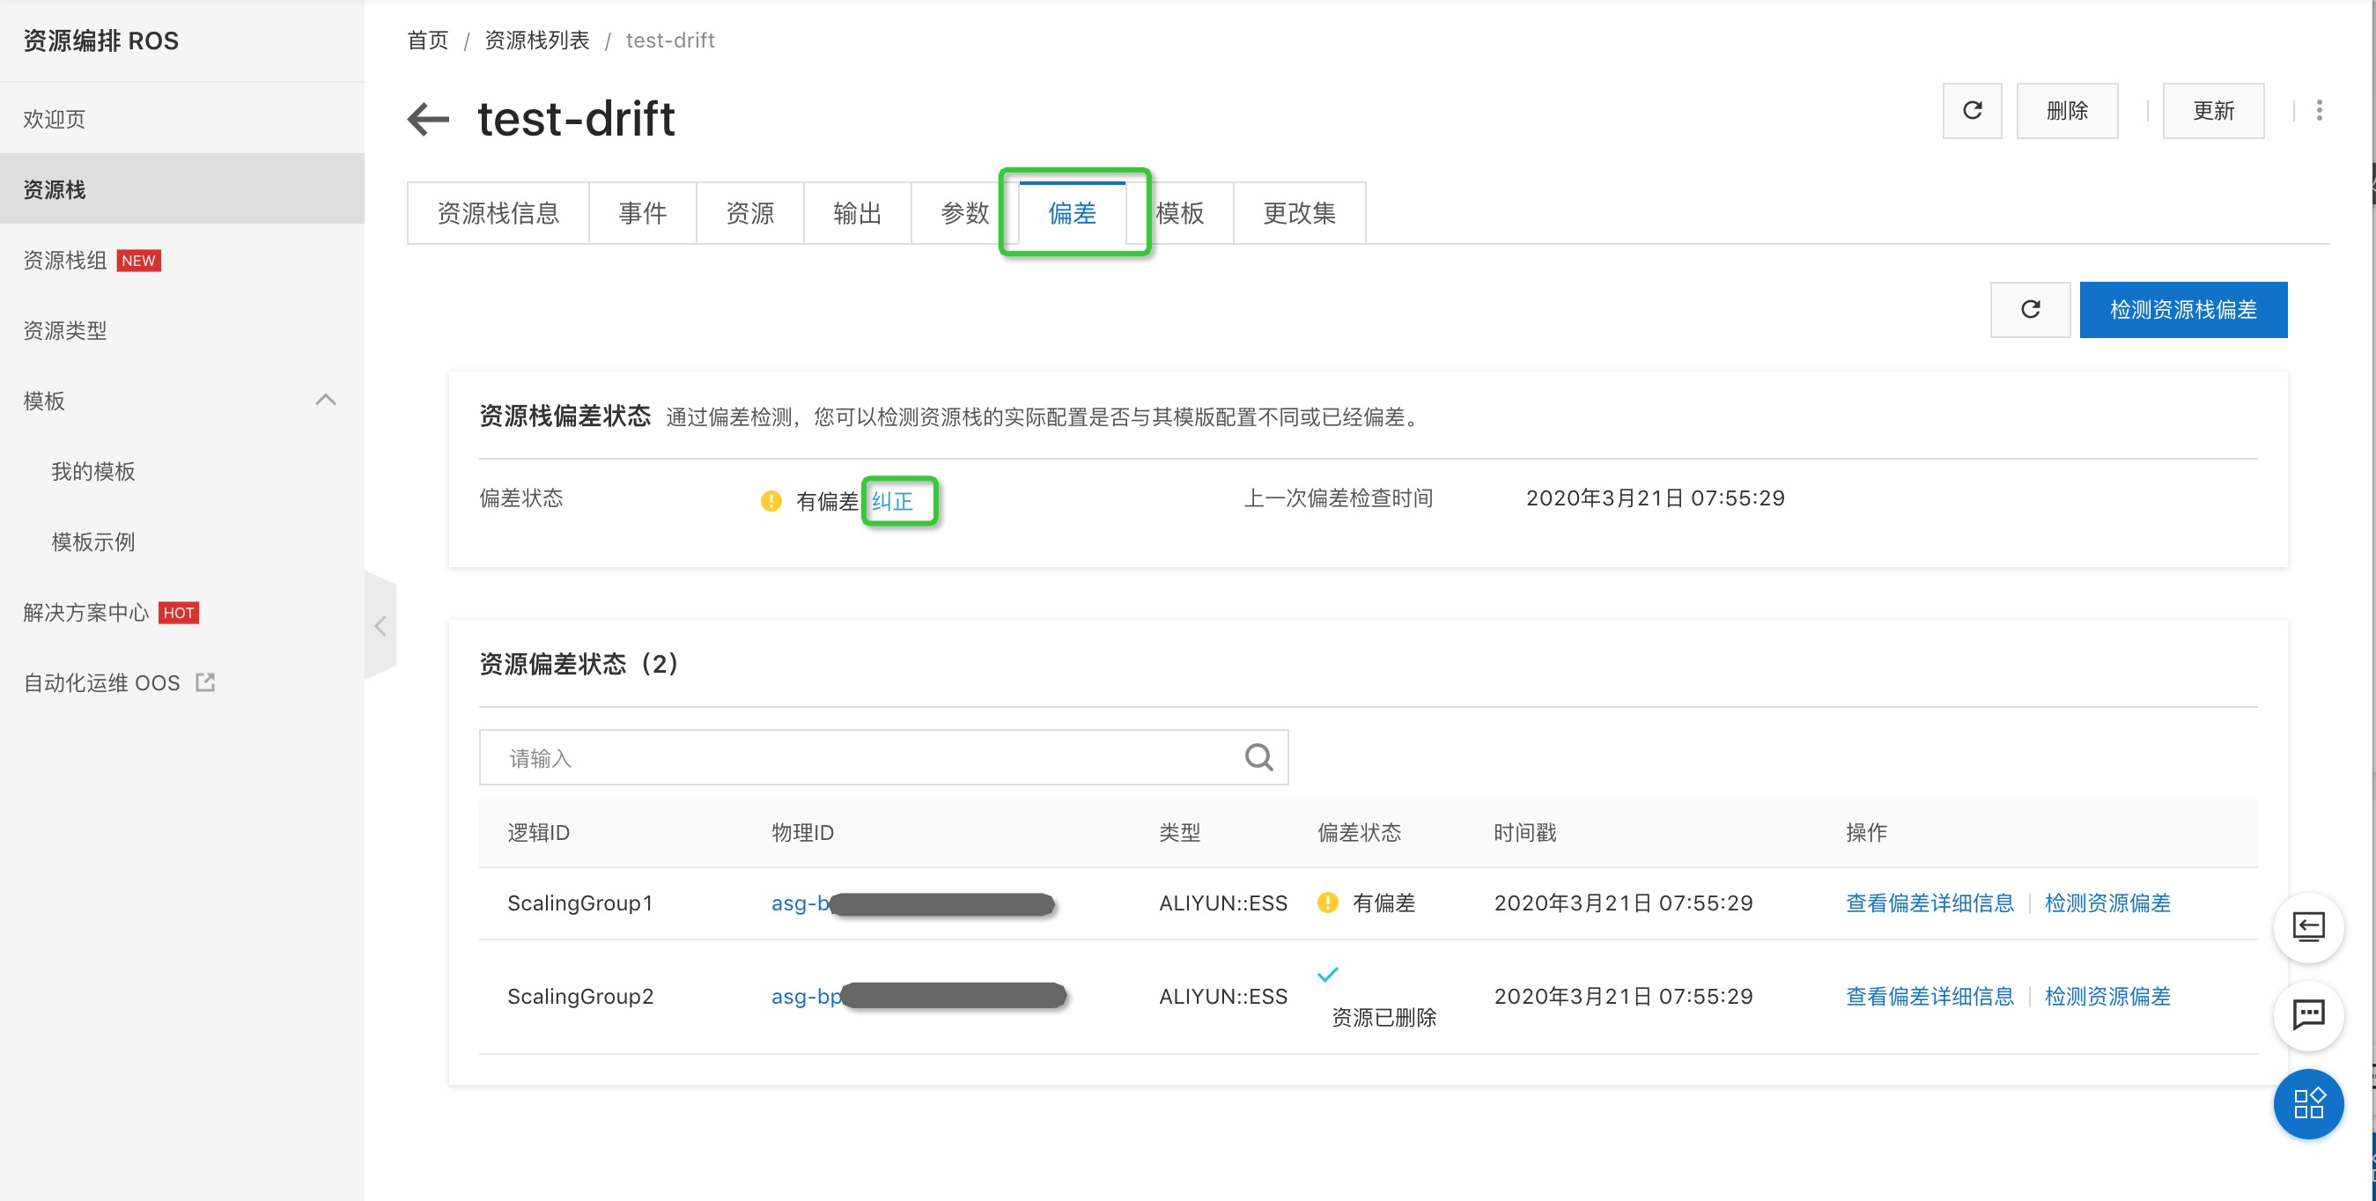Click the 资源已删除 status text
Viewport: 2376px width, 1201px height.
[x=1384, y=1018]
